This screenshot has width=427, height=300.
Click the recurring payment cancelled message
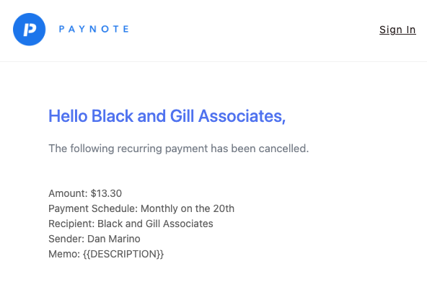(179, 149)
